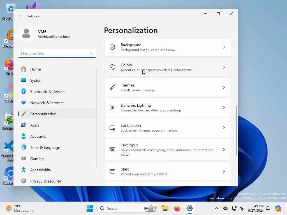Click the Colors palette icon
The height and width of the screenshot is (215, 287).
[112, 67]
